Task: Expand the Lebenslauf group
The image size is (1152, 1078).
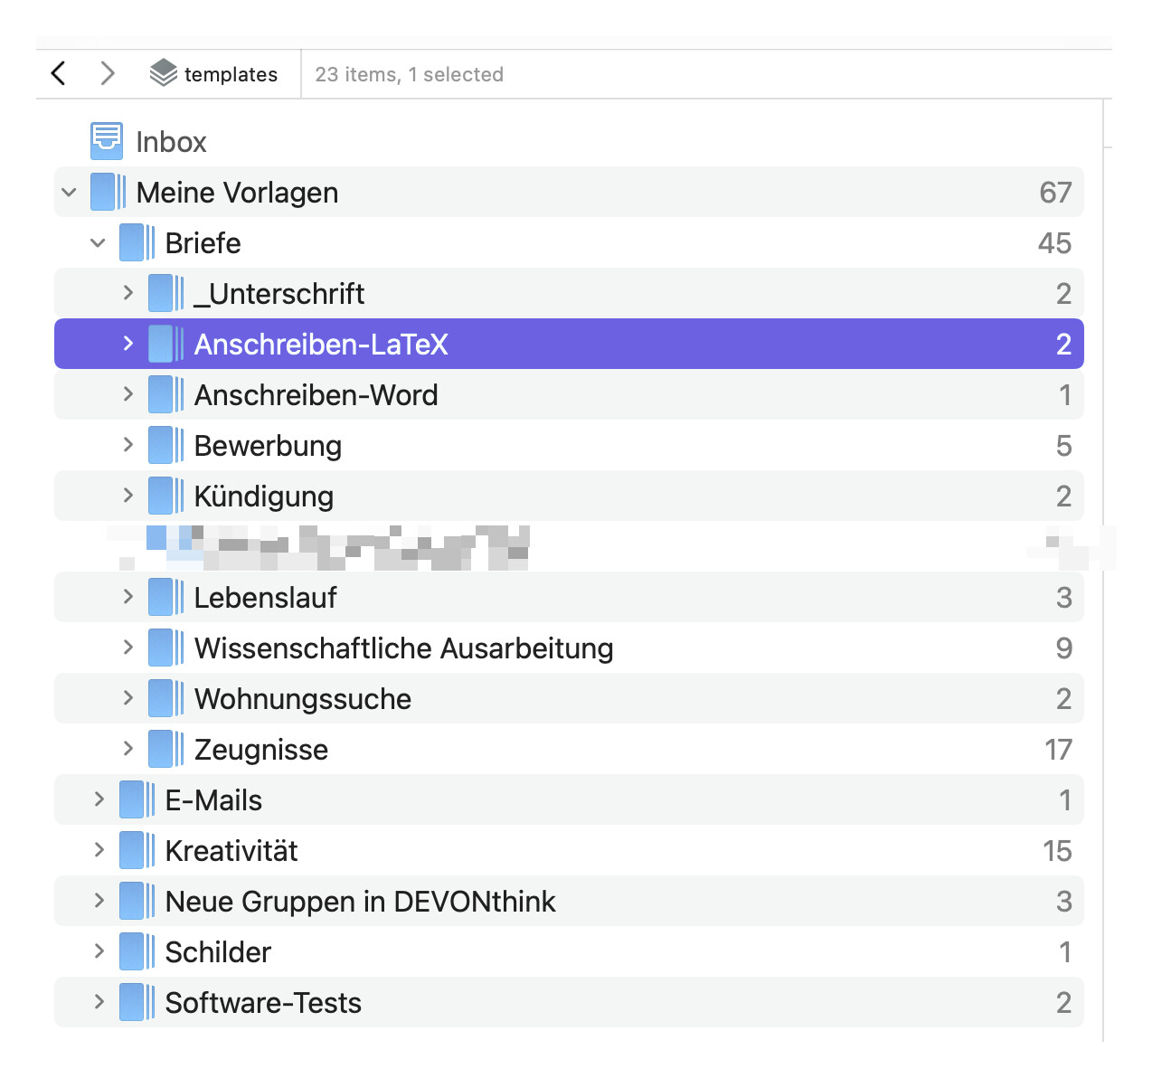Action: [127, 597]
